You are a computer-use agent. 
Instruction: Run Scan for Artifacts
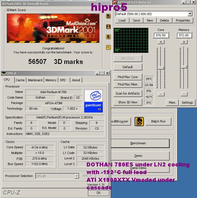(x=128, y=93)
